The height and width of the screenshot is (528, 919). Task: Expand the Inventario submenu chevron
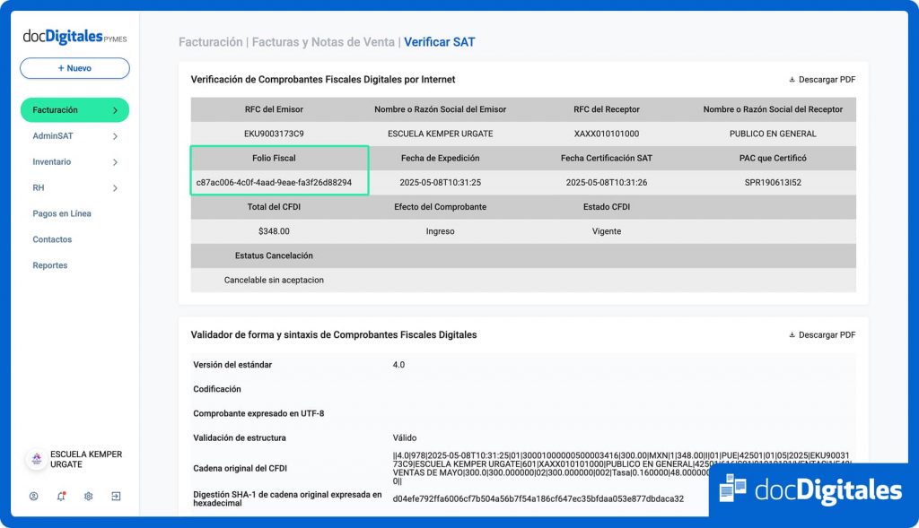[115, 162]
